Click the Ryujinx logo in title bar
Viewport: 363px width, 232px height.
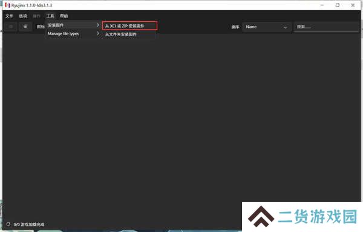point(7,5)
